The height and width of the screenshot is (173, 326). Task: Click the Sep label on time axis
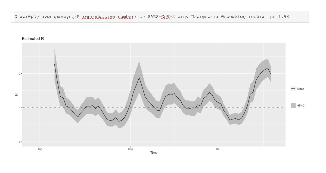130,149
